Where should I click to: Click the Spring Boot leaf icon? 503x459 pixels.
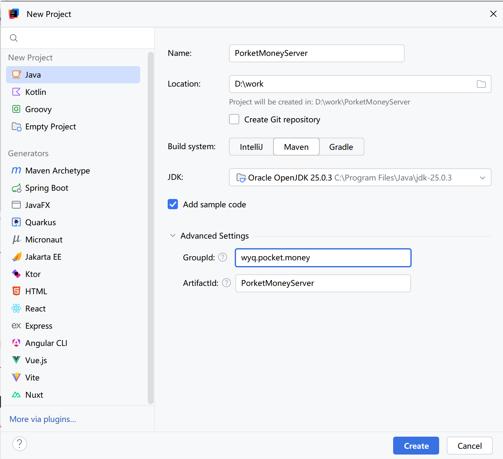click(x=16, y=188)
